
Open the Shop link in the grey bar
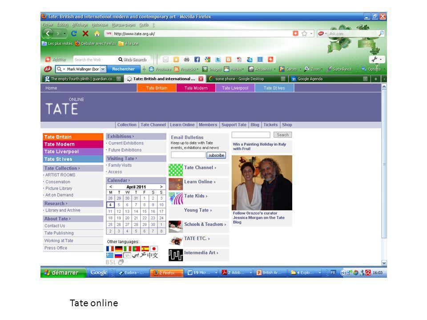click(287, 124)
